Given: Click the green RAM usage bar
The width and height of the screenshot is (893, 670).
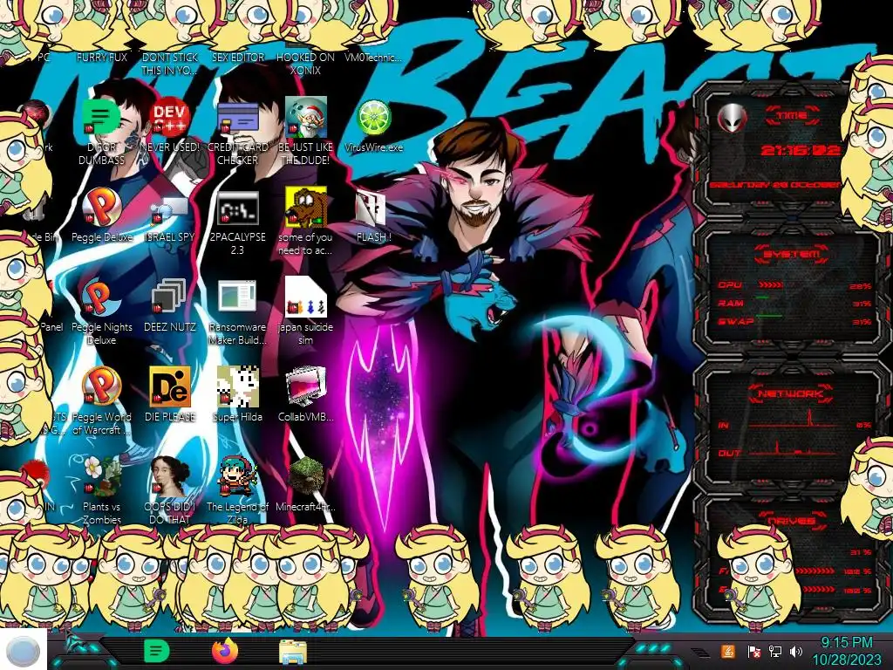Looking at the screenshot, I should pyautogui.click(x=762, y=298).
